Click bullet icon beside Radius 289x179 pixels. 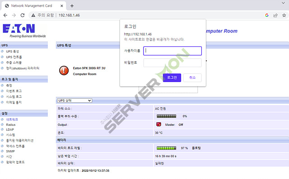tap(2, 124)
